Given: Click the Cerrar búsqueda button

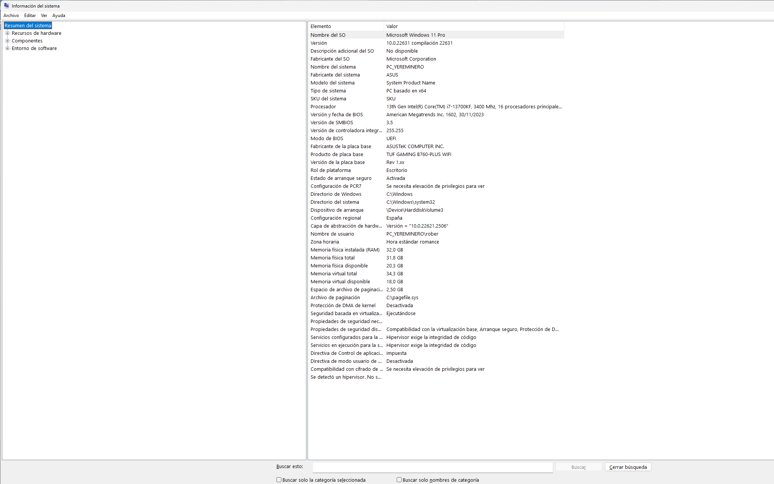Looking at the screenshot, I should (x=628, y=467).
